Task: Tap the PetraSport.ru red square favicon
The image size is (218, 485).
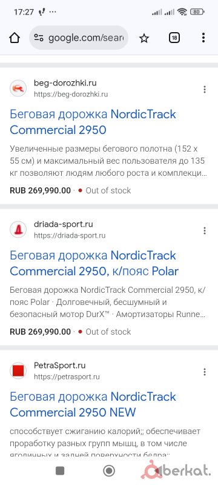Action: [18, 370]
